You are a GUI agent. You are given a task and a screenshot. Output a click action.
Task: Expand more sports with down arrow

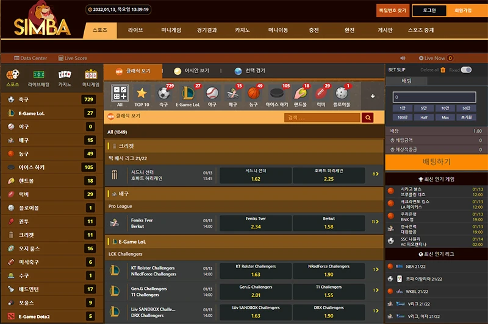pyautogui.click(x=373, y=96)
